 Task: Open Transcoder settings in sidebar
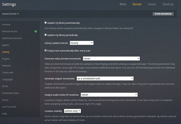(8, 73)
